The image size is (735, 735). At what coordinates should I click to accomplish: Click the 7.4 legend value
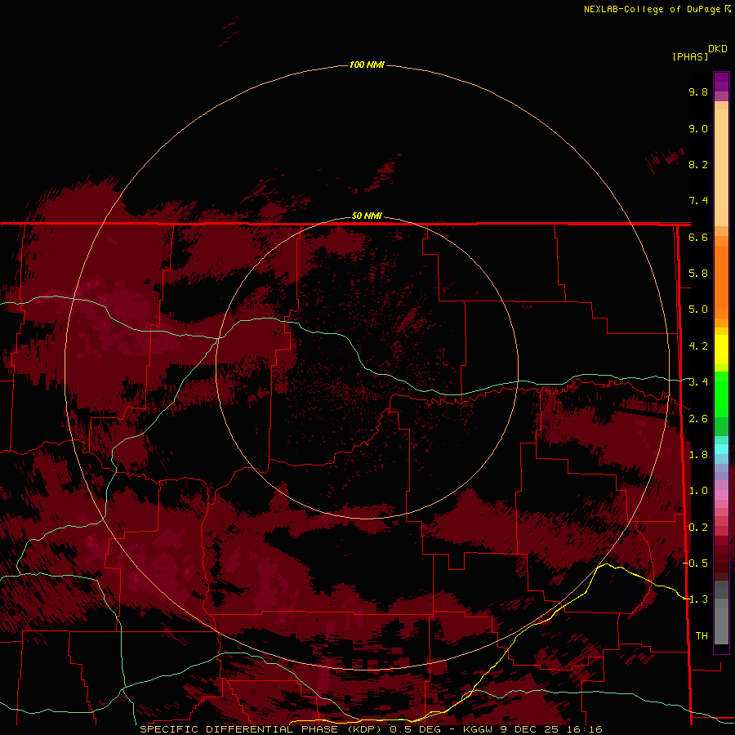(x=698, y=201)
